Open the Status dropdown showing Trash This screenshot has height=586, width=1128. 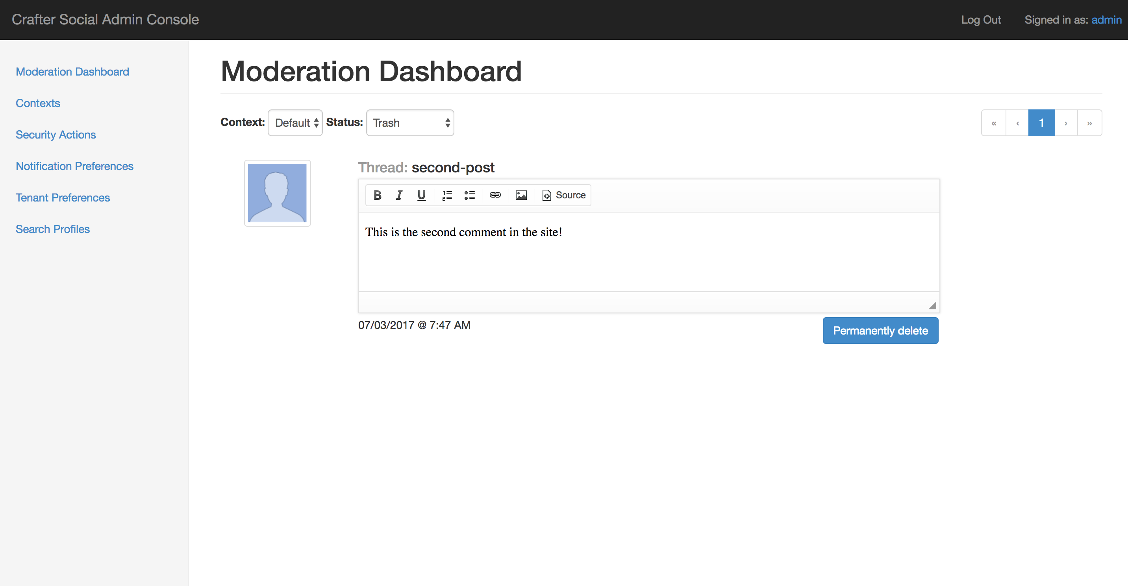(x=410, y=123)
